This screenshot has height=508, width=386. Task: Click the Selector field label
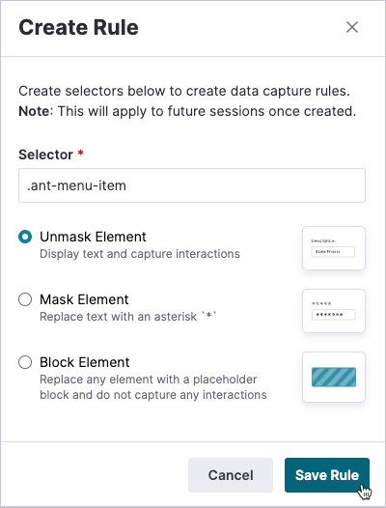tap(45, 155)
